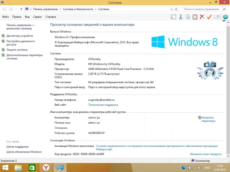
Task: Expand the address bar history dropdown
Action: pos(171,9)
